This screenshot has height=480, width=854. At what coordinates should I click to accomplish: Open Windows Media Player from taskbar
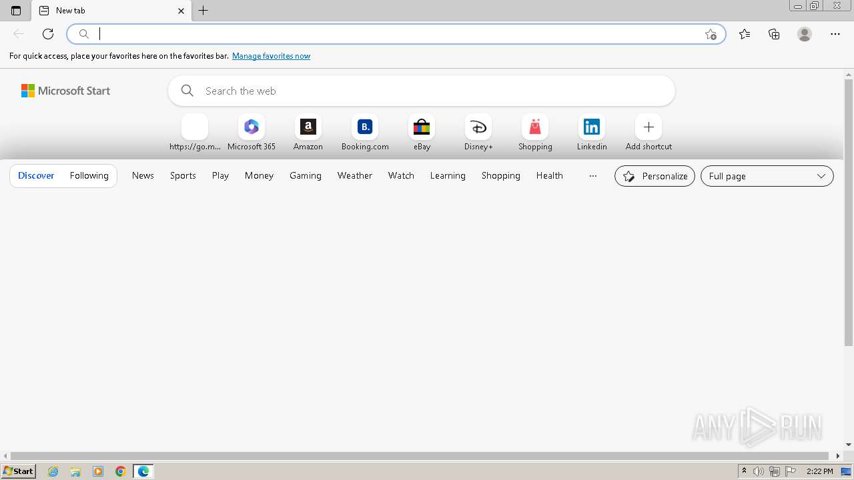coord(98,471)
